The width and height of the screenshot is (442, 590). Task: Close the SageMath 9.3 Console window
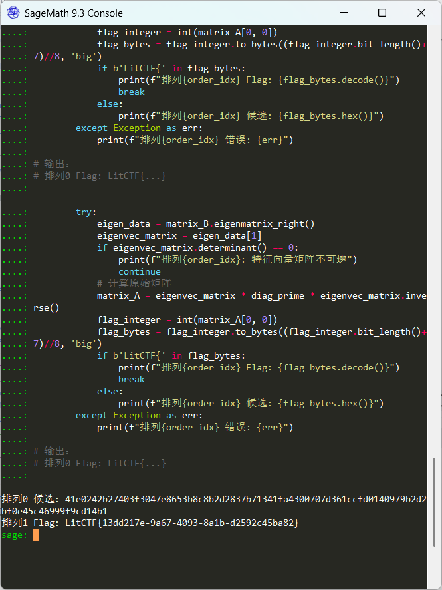421,13
